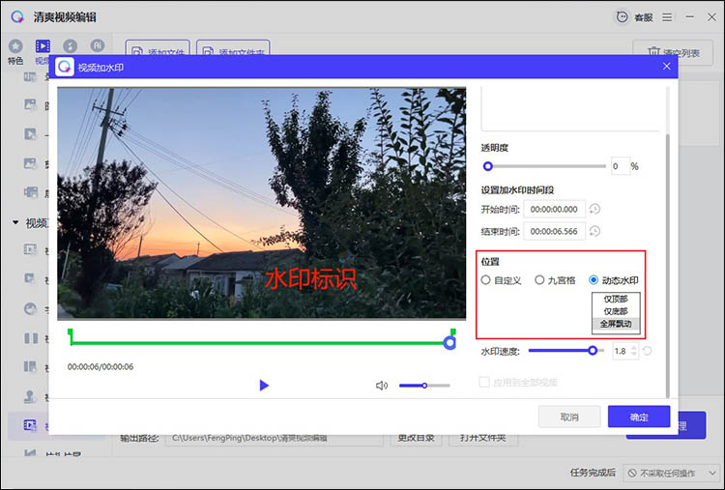Screen dimensions: 725x490
Task: Select the 自定义 position radio button
Action: tap(485, 280)
